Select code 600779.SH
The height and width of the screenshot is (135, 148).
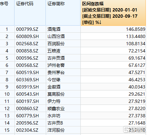click(x=27, y=116)
